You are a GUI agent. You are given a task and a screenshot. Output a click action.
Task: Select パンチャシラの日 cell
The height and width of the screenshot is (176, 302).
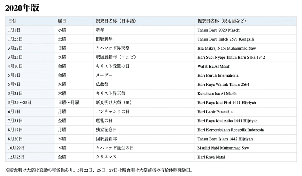pyautogui.click(x=144, y=112)
